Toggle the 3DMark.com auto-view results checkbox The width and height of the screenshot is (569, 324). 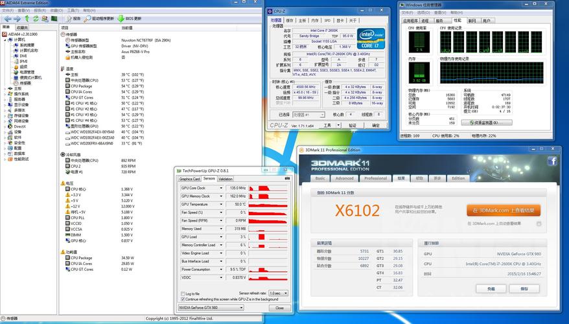tap(539, 224)
